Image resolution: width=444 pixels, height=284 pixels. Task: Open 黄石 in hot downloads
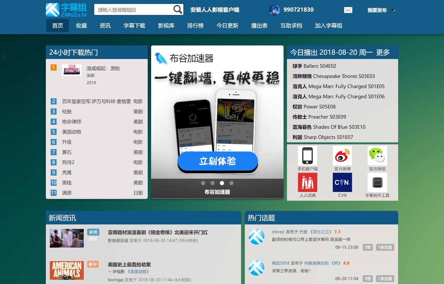(x=67, y=152)
